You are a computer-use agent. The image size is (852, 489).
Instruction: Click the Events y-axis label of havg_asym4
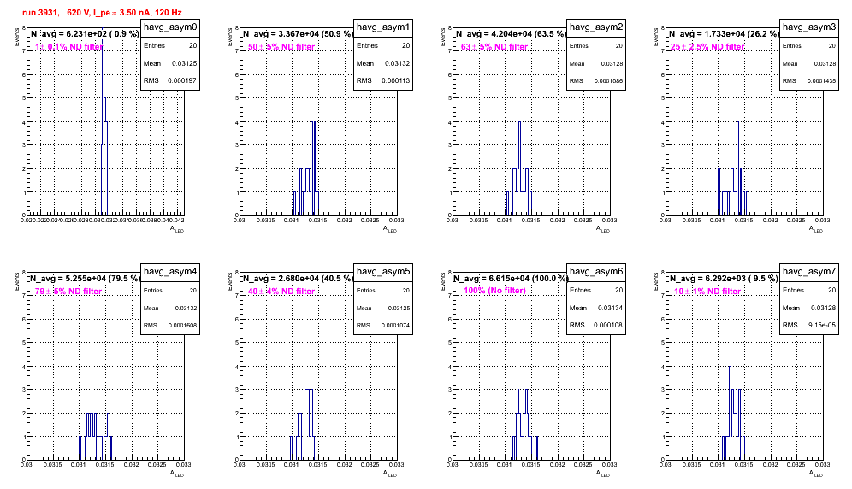coord(17,281)
